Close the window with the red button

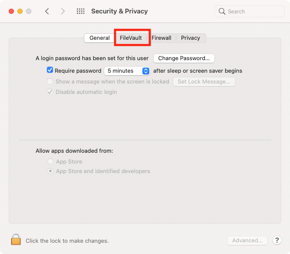click(11, 11)
